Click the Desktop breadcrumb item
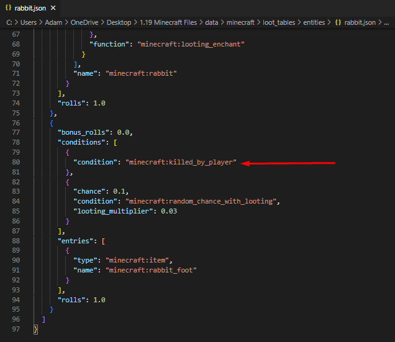The image size is (395, 342). [x=130, y=22]
